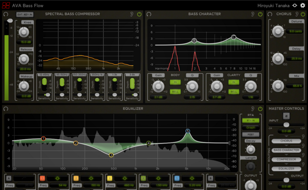
Task: Toggle the CLARITY BELL shape button
Action: click(x=234, y=92)
